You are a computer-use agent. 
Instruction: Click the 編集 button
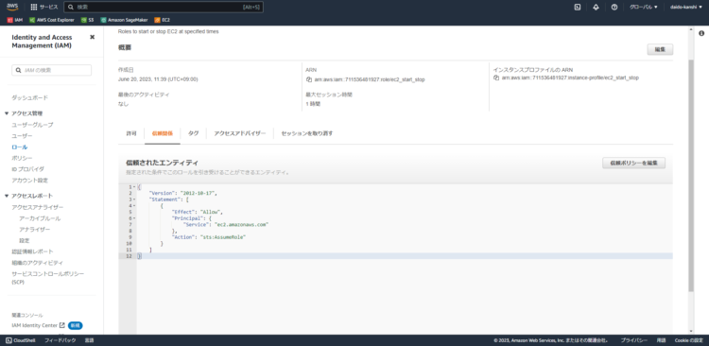pos(660,49)
